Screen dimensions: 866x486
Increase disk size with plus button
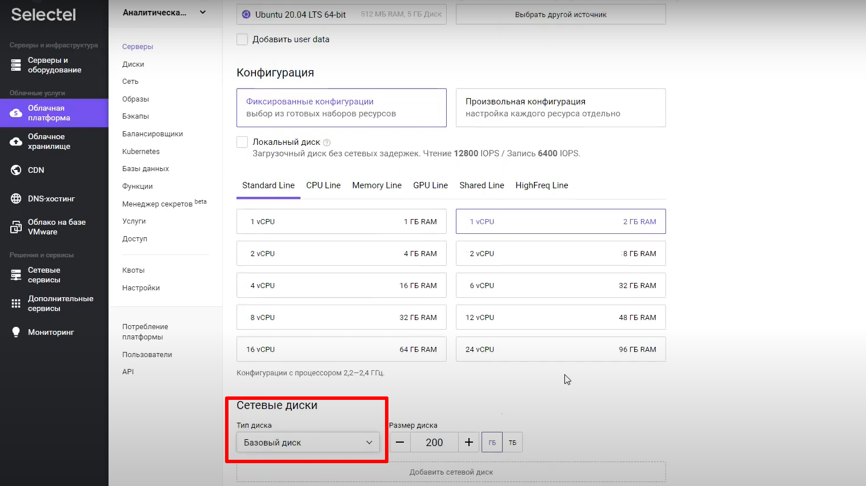[469, 442]
